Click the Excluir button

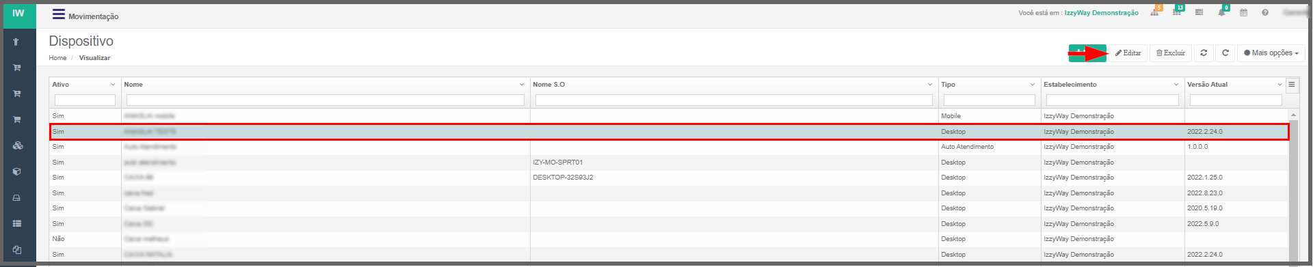(1171, 53)
